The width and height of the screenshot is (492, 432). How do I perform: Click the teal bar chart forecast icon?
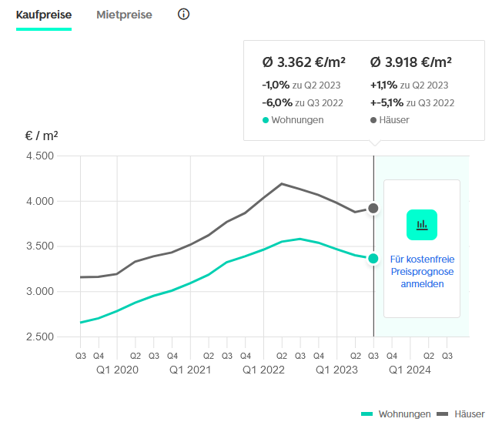pos(421,225)
